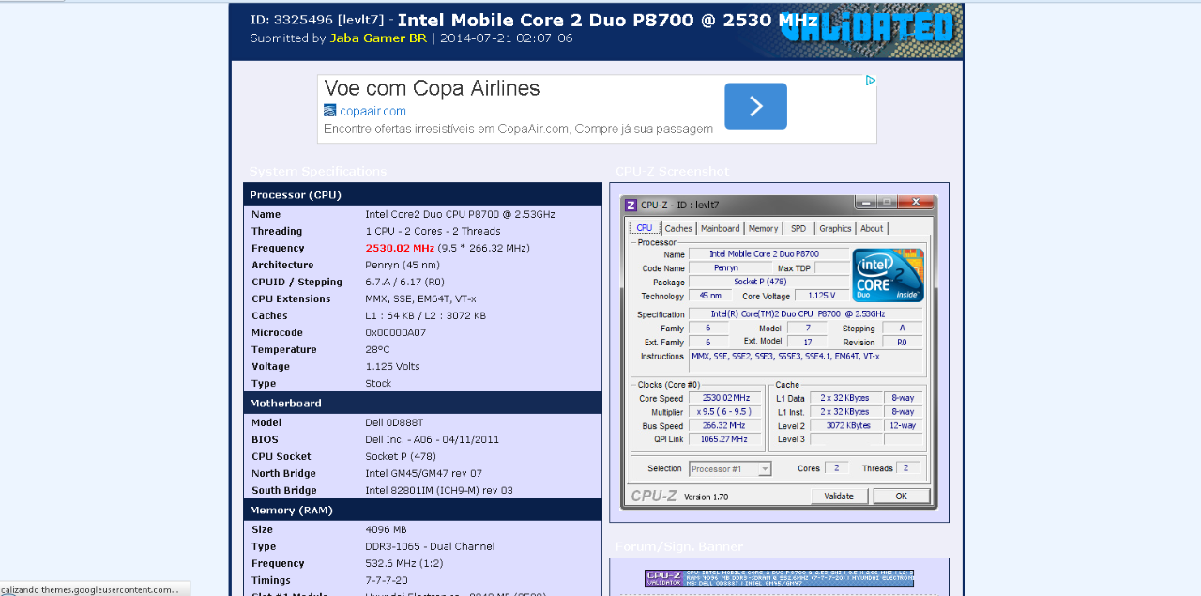Screen dimensions: 1201x596
Task: Click the '28°C' temperature value
Action: [377, 349]
